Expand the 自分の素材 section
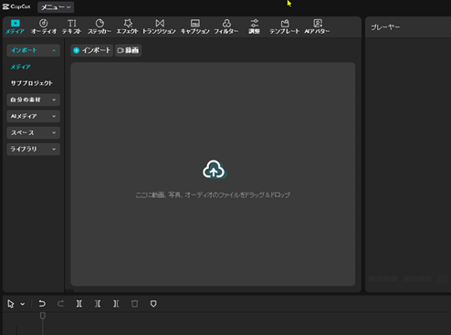This screenshot has width=451, height=335. point(33,99)
